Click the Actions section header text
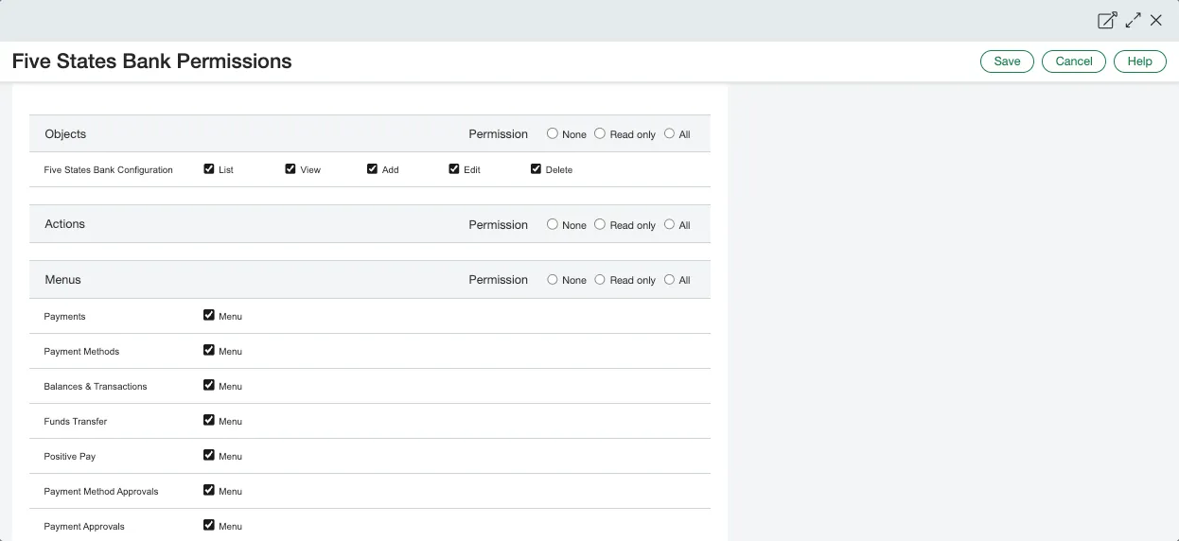This screenshot has width=1179, height=541. (64, 224)
